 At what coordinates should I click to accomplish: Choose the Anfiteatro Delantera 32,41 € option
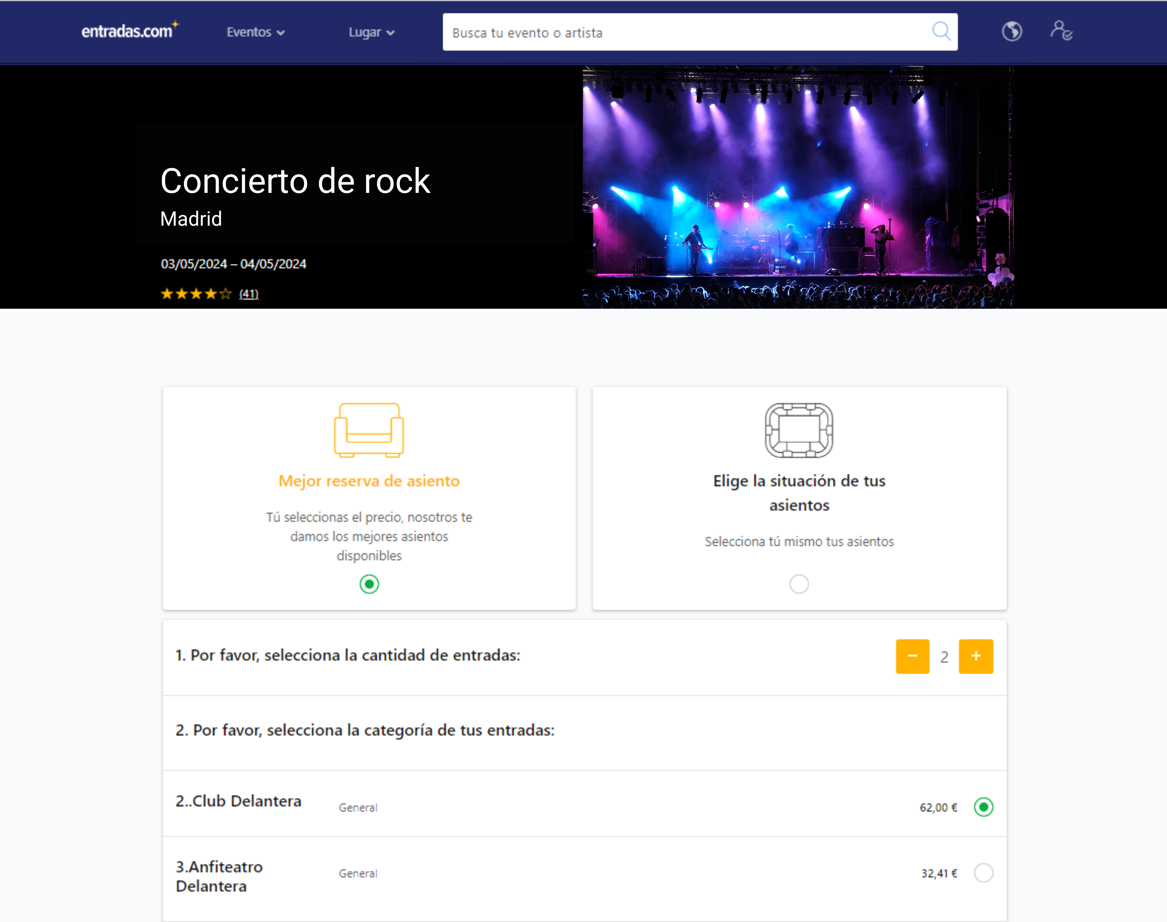click(983, 873)
